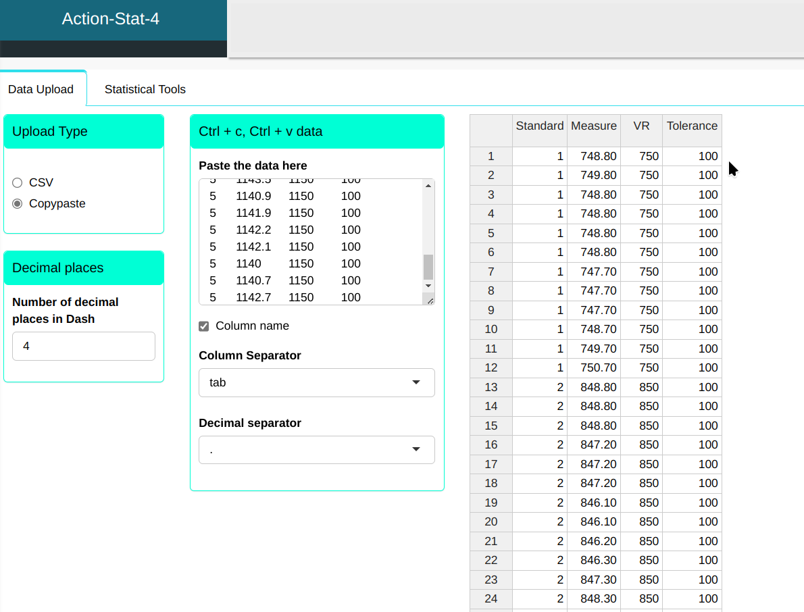Image resolution: width=804 pixels, height=612 pixels.
Task: Open the Decimal separator dropdown
Action: pyautogui.click(x=316, y=450)
